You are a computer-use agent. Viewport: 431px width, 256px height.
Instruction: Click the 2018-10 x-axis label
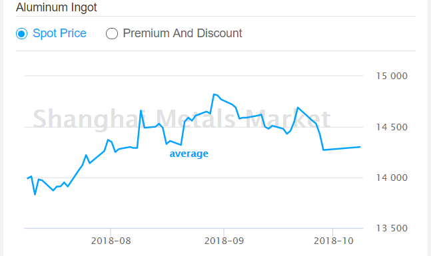pyautogui.click(x=334, y=241)
